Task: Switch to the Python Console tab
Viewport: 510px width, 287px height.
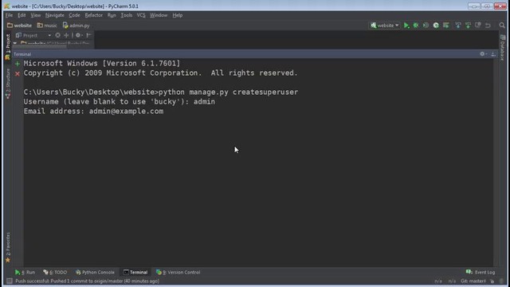Action: [95, 272]
